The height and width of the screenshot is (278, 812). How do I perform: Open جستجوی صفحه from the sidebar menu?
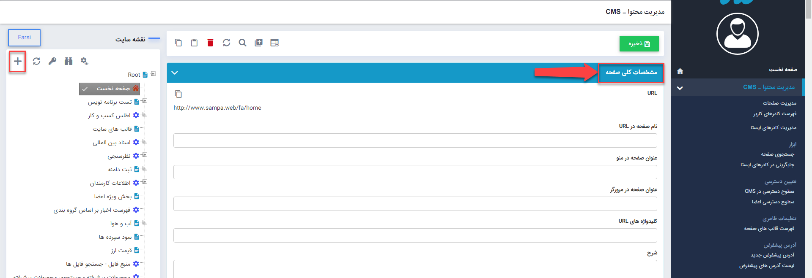[x=777, y=154]
